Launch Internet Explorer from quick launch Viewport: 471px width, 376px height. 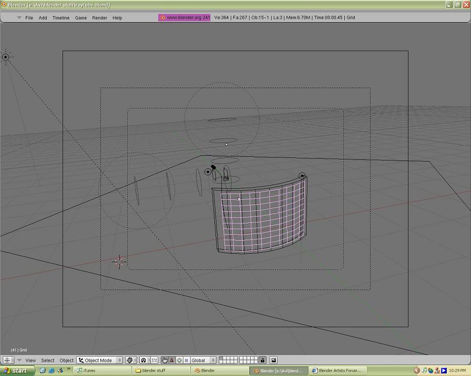tap(51, 371)
